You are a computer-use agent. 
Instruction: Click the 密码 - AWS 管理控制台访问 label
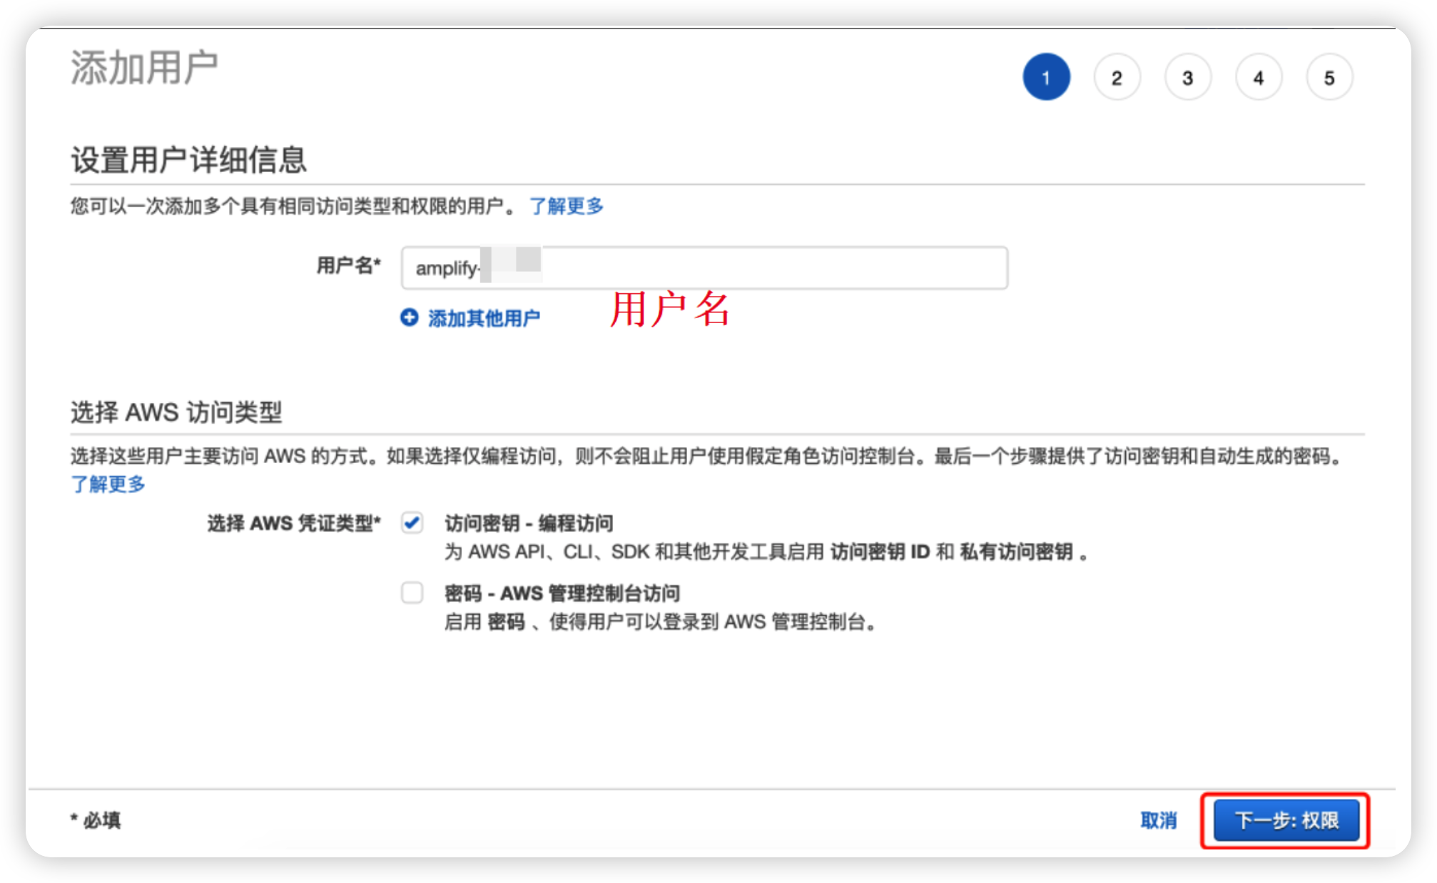(562, 593)
